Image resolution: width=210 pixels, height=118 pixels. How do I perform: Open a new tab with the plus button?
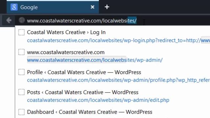[x=107, y=7]
